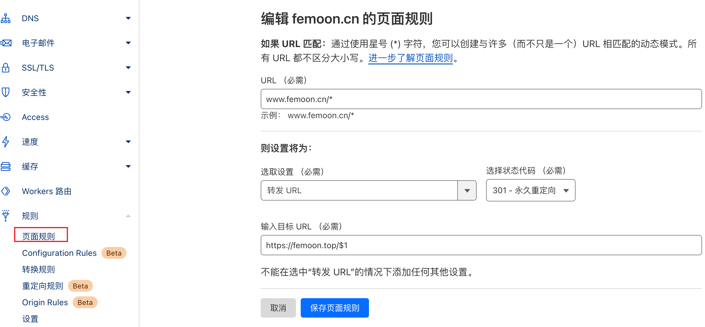This screenshot has height=327, width=705.
Task: Click the email envelope icon
Action: [6, 43]
